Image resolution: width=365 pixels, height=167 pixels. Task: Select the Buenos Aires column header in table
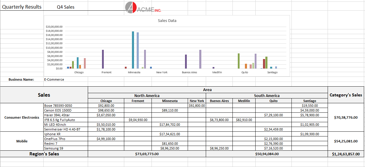tap(219, 101)
